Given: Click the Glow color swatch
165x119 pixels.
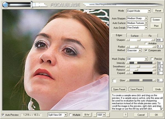Looking at the screenshot, I should tap(114, 81).
